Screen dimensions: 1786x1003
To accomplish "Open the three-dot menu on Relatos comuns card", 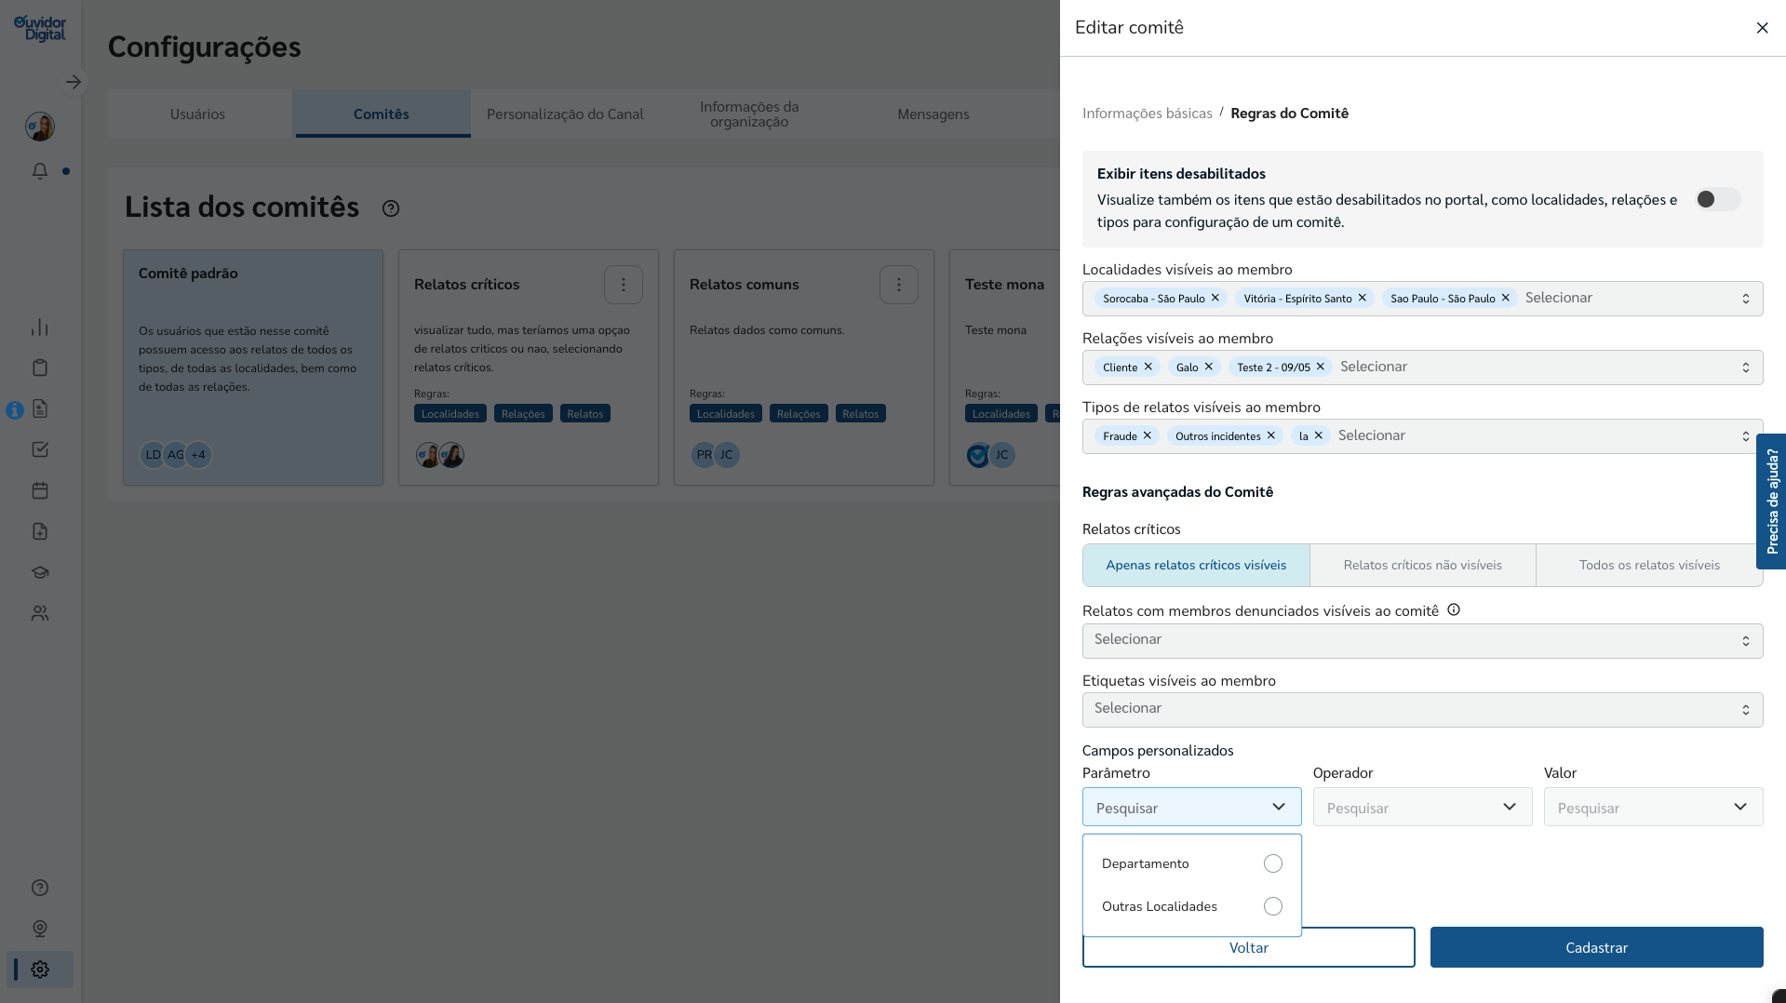I will (x=899, y=285).
